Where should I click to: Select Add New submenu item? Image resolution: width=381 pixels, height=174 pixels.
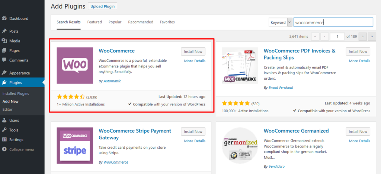(x=10, y=101)
